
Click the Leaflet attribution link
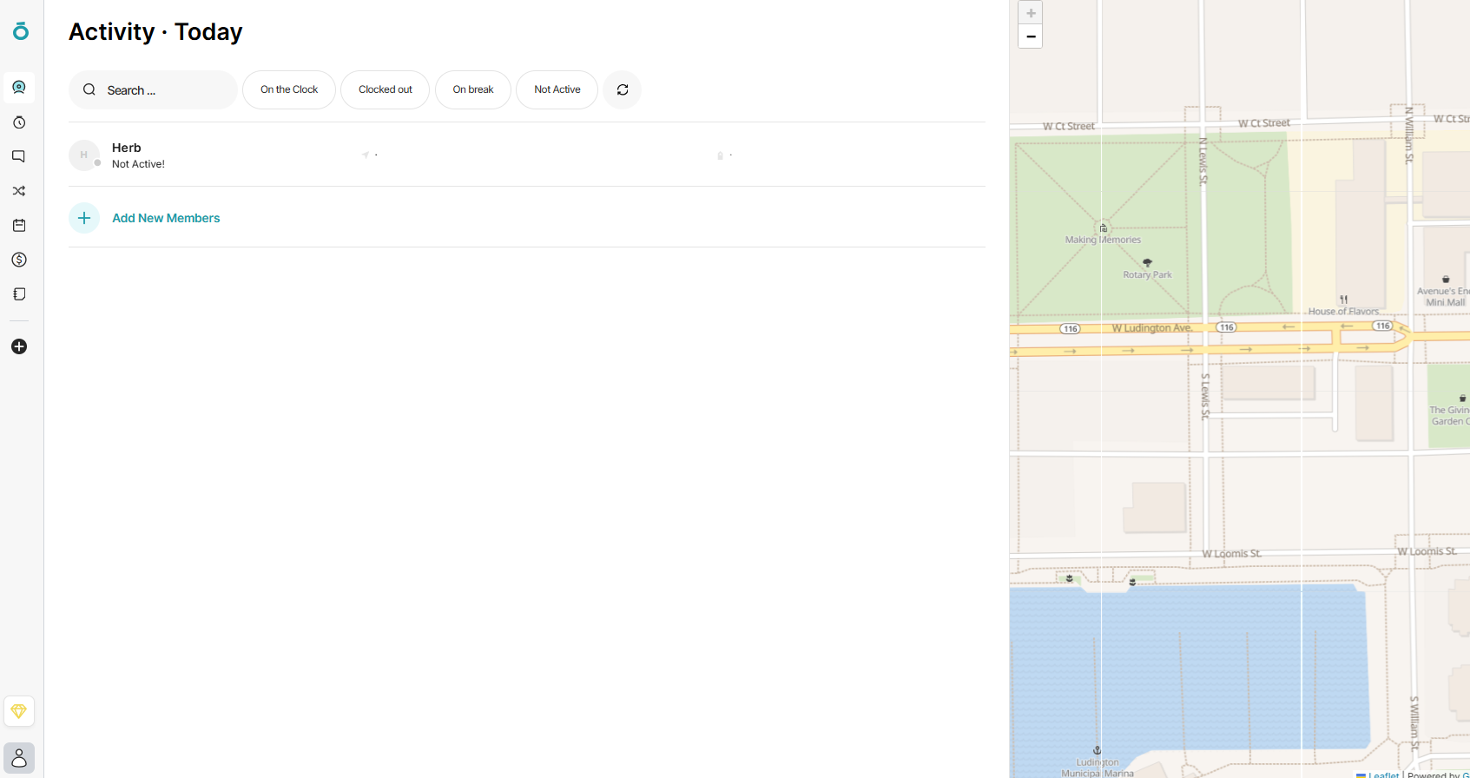(1384, 775)
